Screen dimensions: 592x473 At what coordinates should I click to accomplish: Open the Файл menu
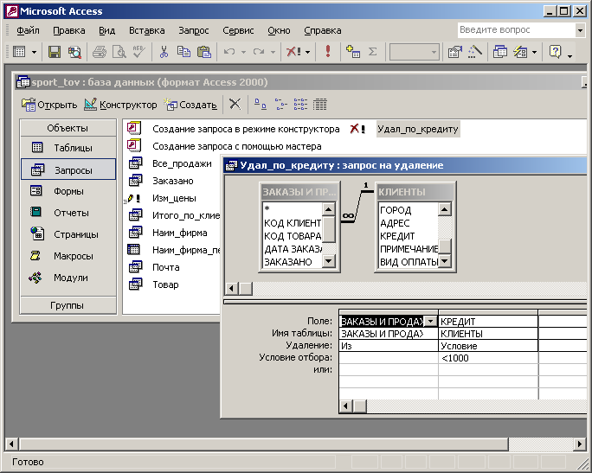tap(28, 30)
